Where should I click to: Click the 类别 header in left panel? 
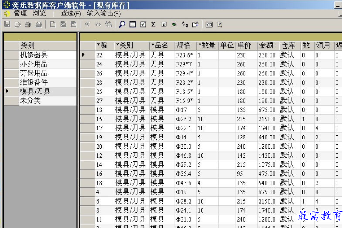28,45
